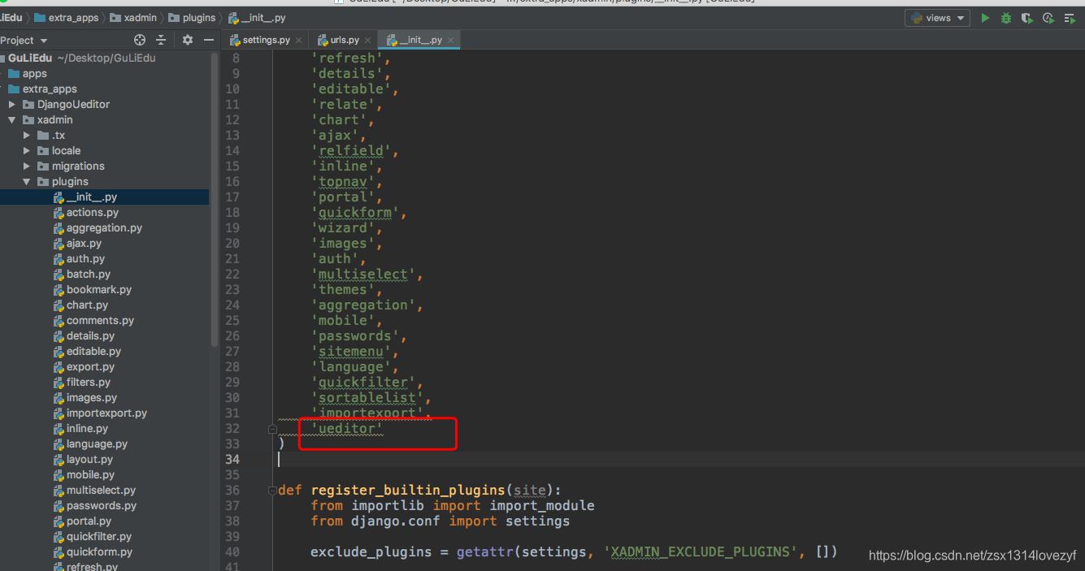Viewport: 1085px width, 571px height.
Task: Switch to the urls.py tab
Action: point(345,40)
